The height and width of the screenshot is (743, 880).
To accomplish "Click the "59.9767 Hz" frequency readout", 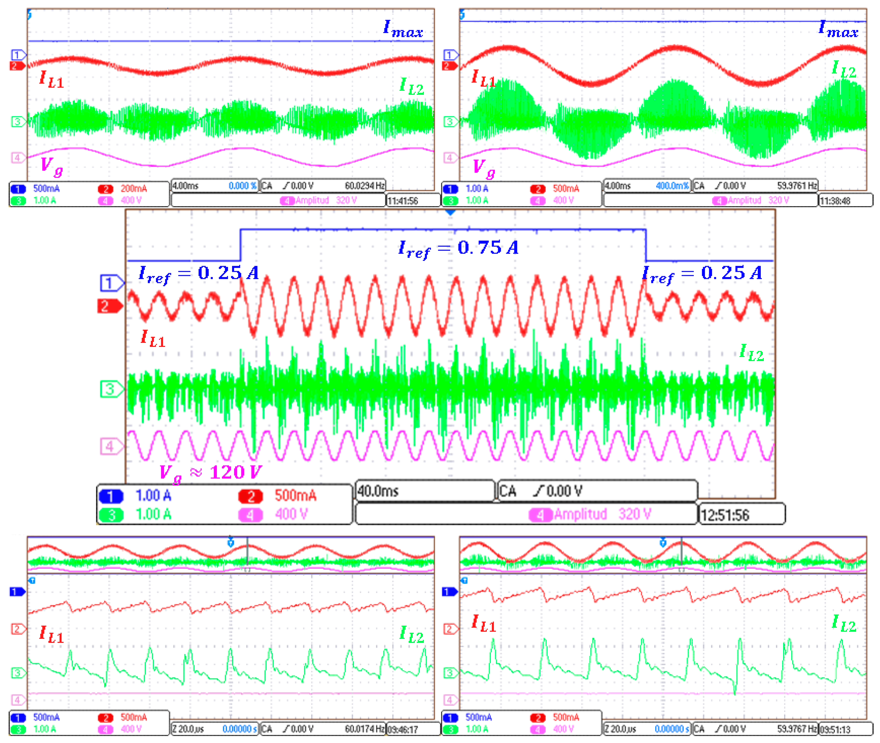I will pos(797,729).
